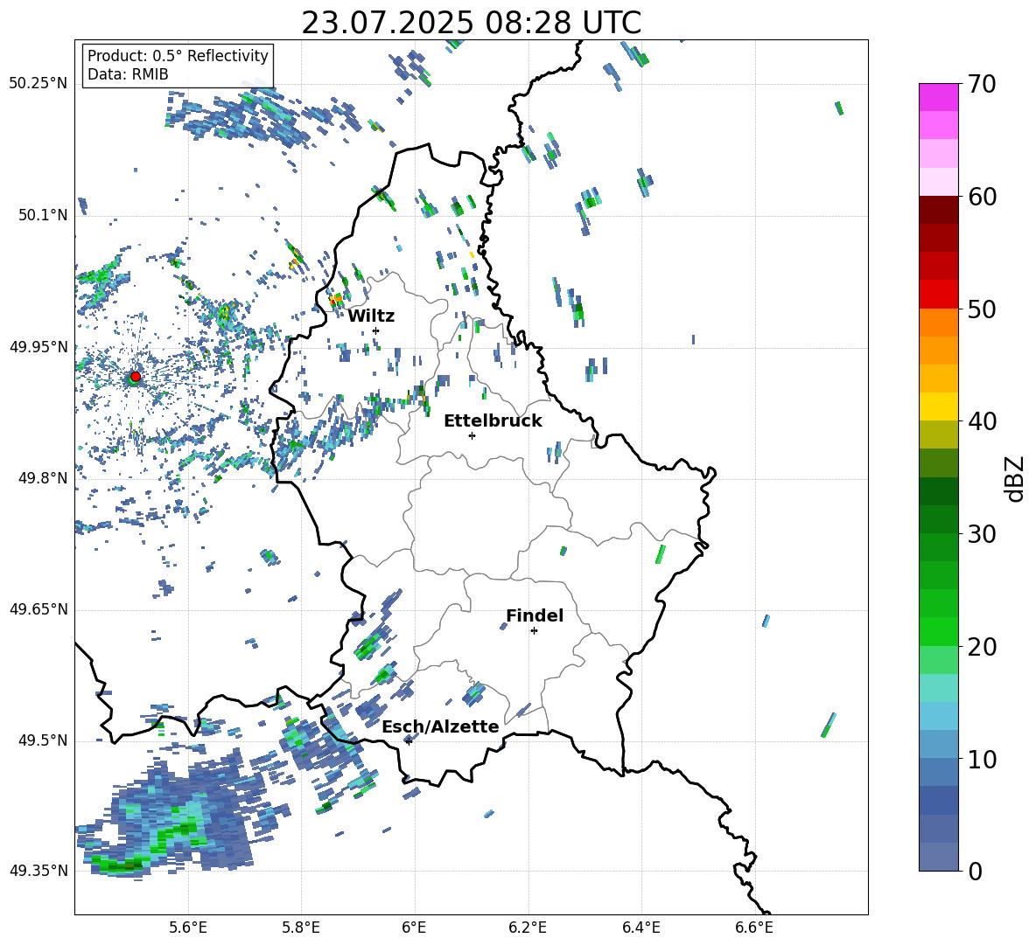The width and height of the screenshot is (1036, 945).
Task: Click the 49.95°N latitude label
Action: pyautogui.click(x=38, y=346)
